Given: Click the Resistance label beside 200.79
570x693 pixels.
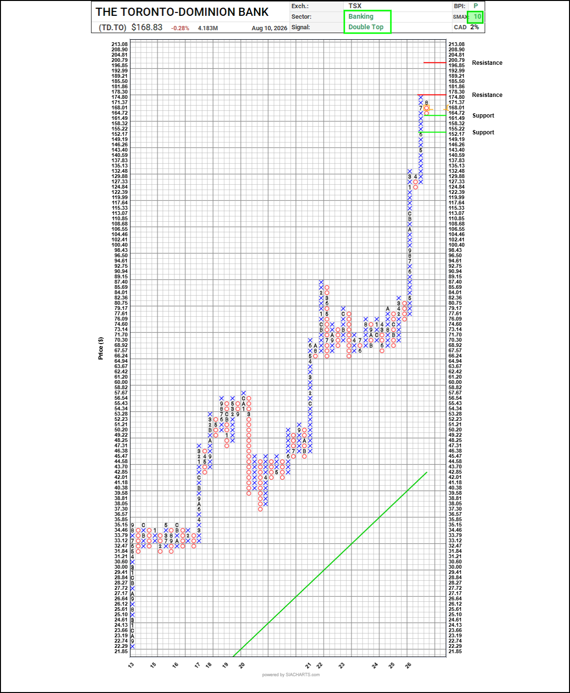Looking at the screenshot, I should coord(487,63).
